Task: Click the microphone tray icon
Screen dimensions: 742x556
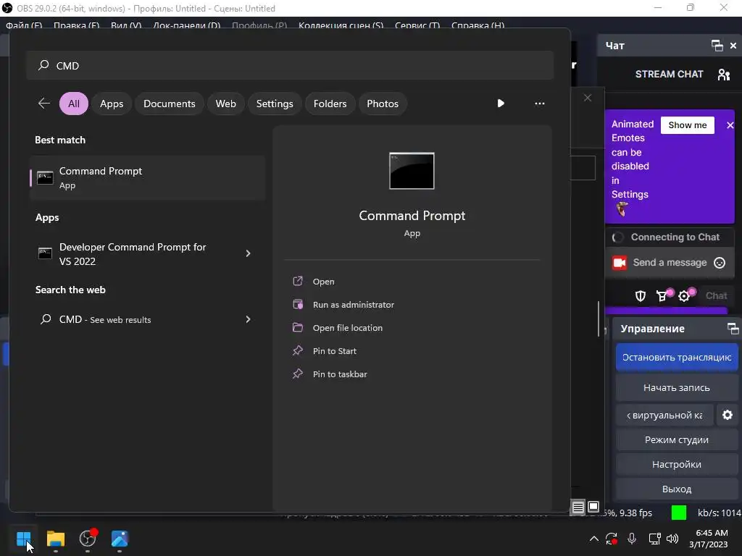Action: click(x=632, y=539)
